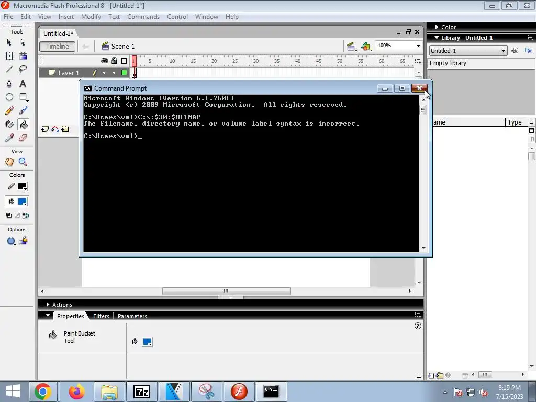Screen dimensions: 536x402
Task: Click Stroke color swatch in Tools panel
Action: click(22, 187)
